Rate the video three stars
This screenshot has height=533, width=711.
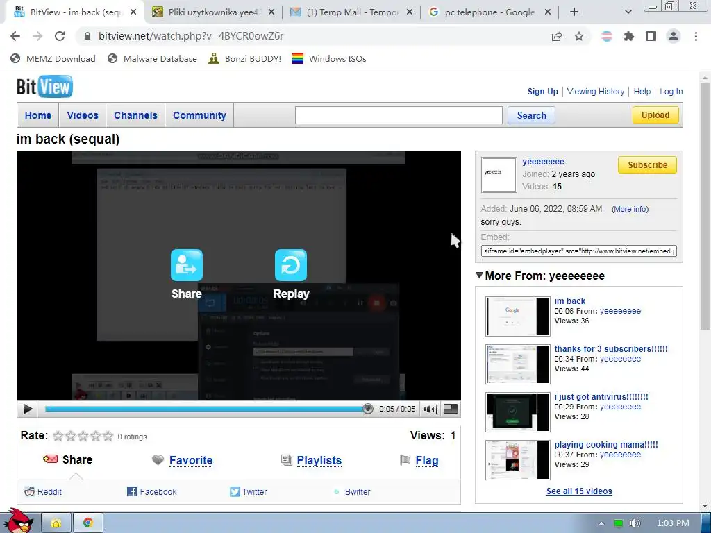(83, 436)
